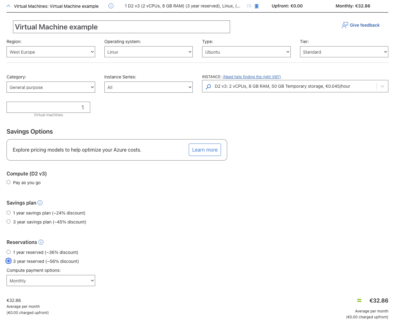Click the Learn more button

click(205, 150)
